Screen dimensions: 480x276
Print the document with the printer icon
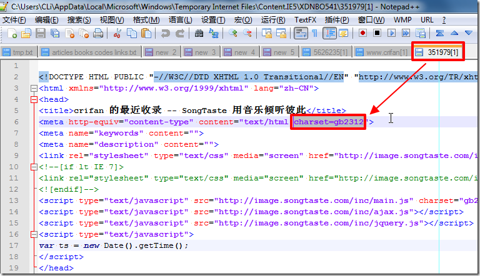[x=98, y=33]
